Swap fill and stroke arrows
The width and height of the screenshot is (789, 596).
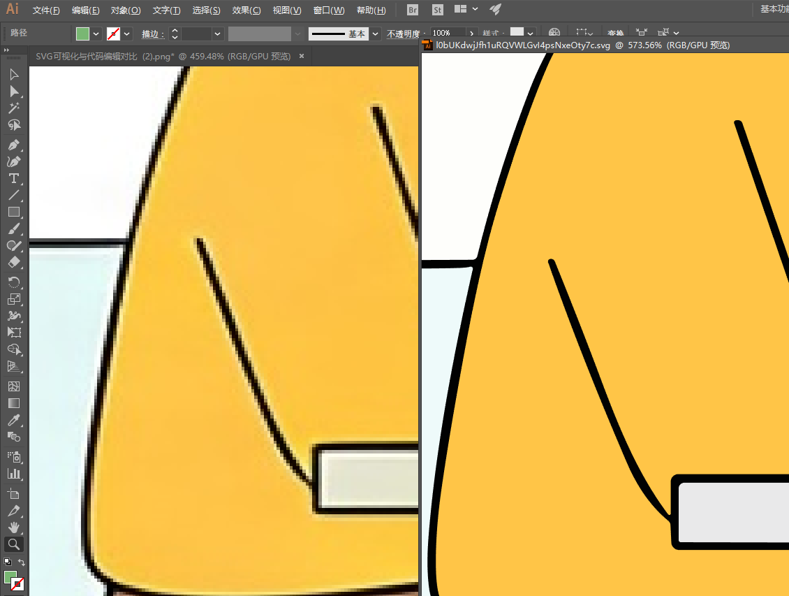[x=21, y=562]
